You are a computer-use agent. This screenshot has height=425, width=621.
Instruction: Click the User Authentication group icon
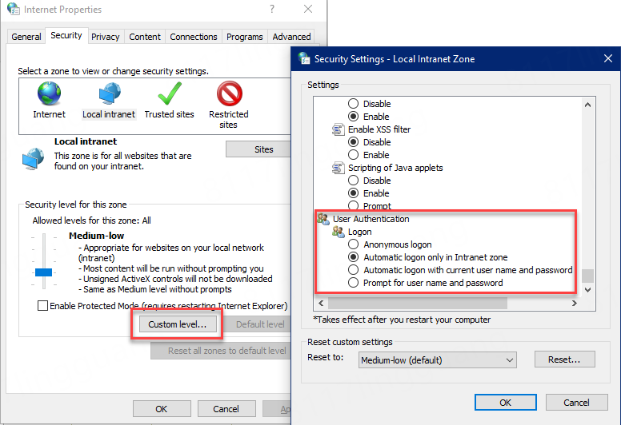[x=323, y=219]
